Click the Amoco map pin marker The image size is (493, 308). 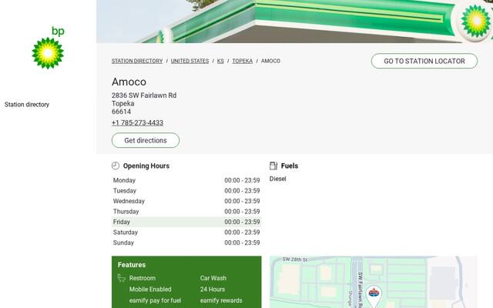click(x=374, y=296)
